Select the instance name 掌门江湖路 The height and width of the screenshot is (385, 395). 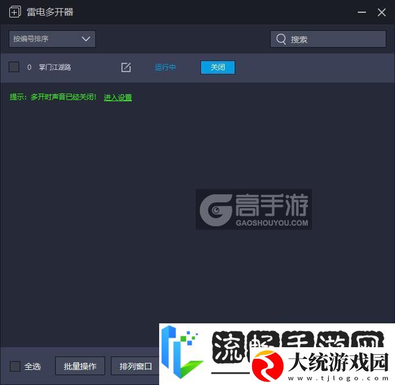55,67
